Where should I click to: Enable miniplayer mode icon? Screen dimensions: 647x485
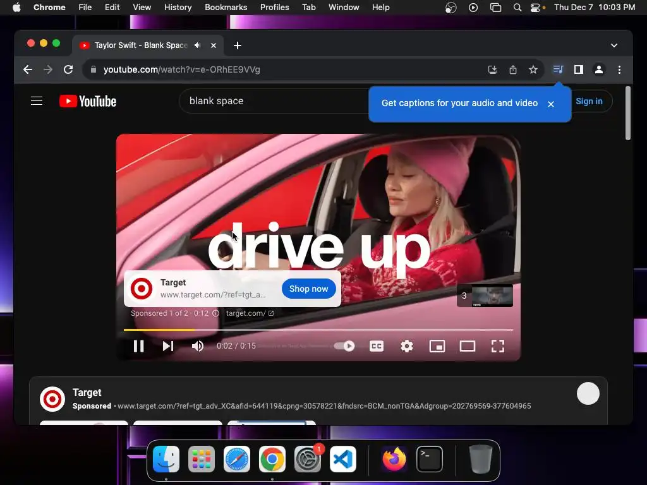[x=437, y=346]
